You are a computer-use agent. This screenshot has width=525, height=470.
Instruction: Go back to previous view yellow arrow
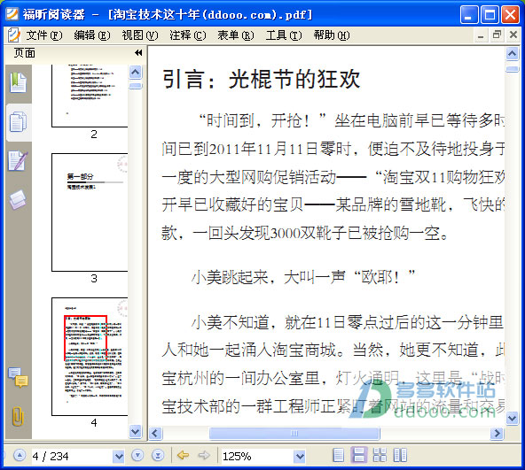pos(184,455)
